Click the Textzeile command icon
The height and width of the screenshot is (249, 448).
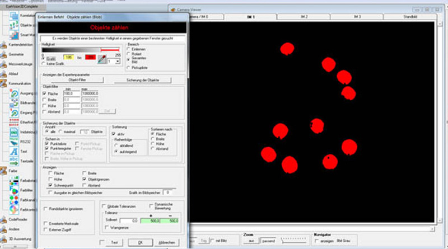click(13, 160)
